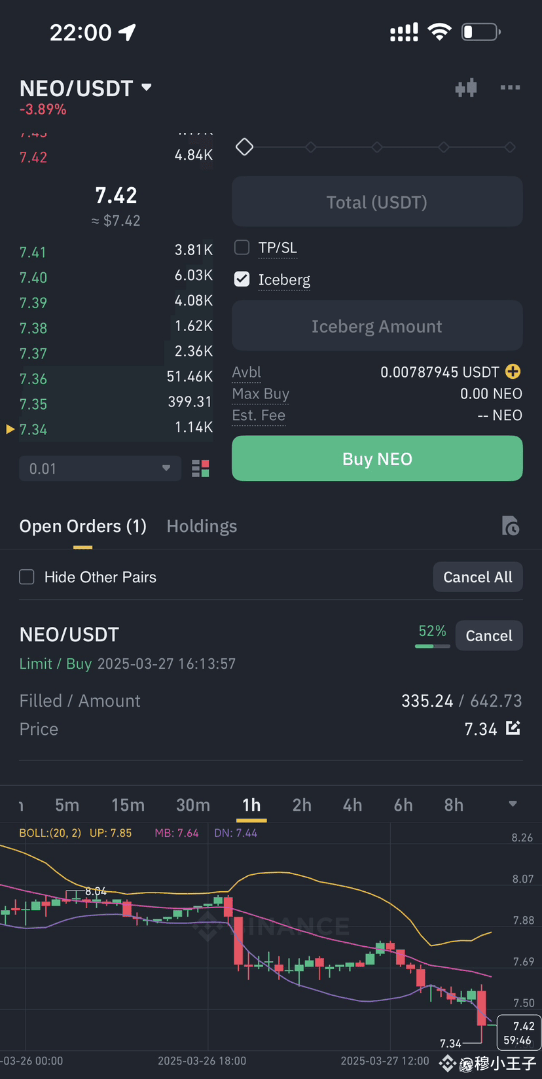Image resolution: width=542 pixels, height=1079 pixels.
Task: Select the 7.36 bid price row
Action: pyautogui.click(x=116, y=378)
